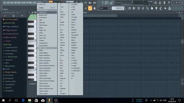Click the plus button after Pattern 2
The height and width of the screenshot is (103, 184).
point(126,8)
